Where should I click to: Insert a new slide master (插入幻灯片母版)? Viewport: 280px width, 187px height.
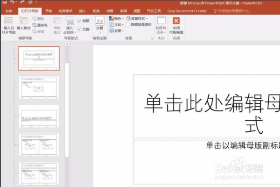(x=8, y=25)
